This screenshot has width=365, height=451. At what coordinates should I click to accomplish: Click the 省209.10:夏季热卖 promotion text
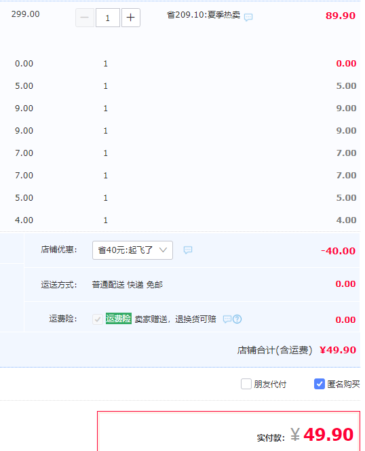tap(204, 15)
